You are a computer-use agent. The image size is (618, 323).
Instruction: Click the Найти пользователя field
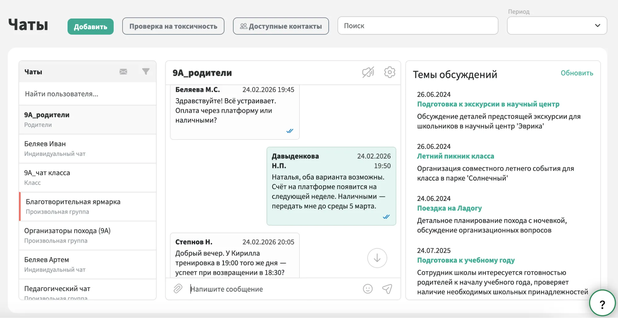pyautogui.click(x=87, y=94)
